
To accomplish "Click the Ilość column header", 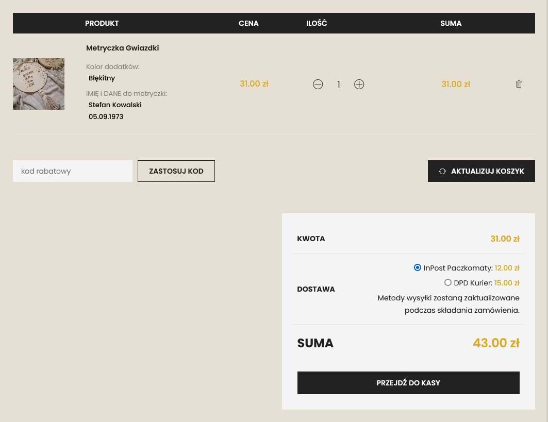I will [x=317, y=23].
